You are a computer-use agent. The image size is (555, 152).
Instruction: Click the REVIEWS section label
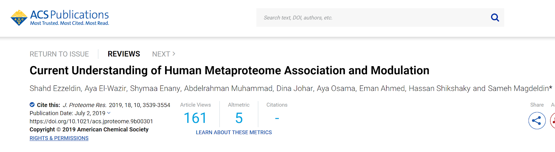coord(124,54)
